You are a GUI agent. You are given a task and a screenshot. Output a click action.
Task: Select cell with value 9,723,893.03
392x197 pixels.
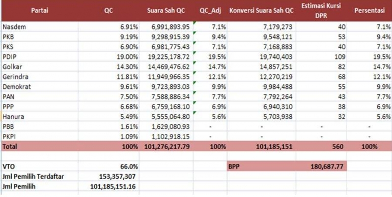[x=166, y=86]
